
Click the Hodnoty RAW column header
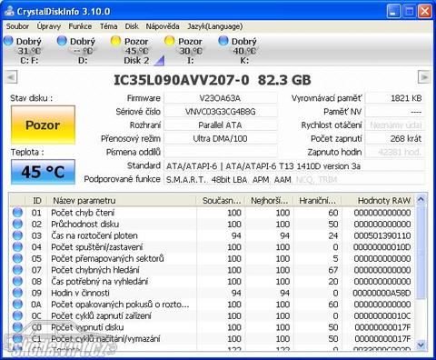pos(378,201)
